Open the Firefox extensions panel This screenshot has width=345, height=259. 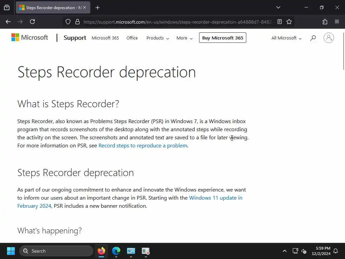pos(325,22)
